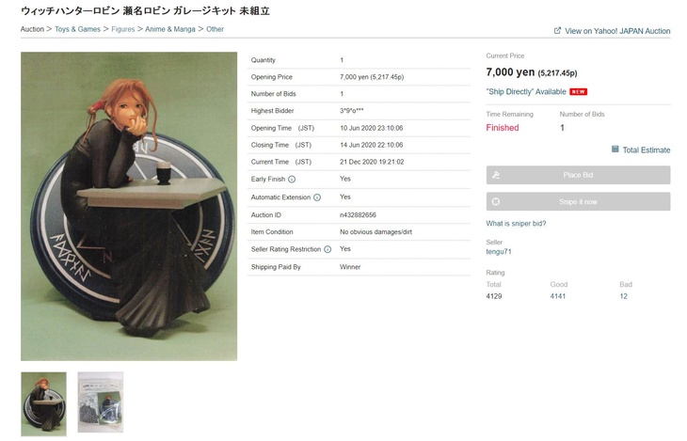Viewport: 687px width, 441px height.
Task: Click the Automatic Extension info icon
Action: coord(317,197)
